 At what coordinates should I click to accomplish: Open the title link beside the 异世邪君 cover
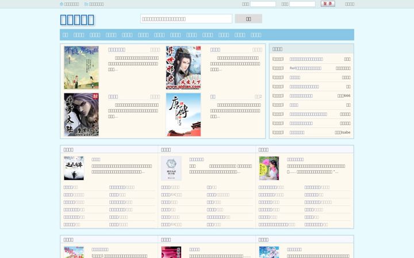point(215,49)
